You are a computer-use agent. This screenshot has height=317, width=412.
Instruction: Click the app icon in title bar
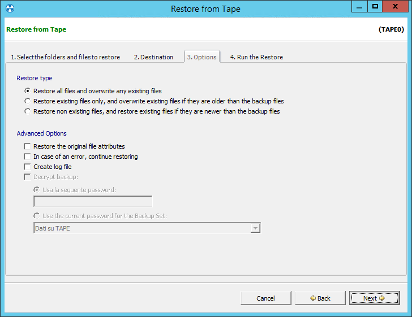[x=10, y=8]
